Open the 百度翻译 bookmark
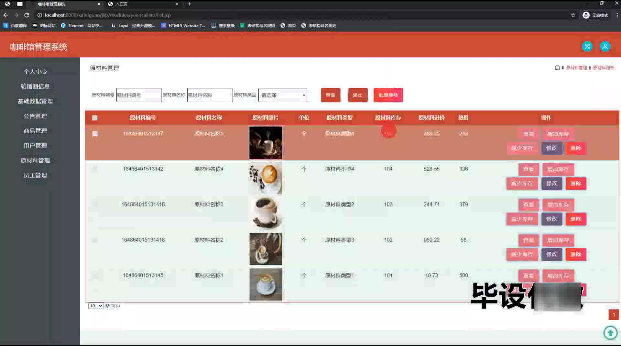 (15, 25)
